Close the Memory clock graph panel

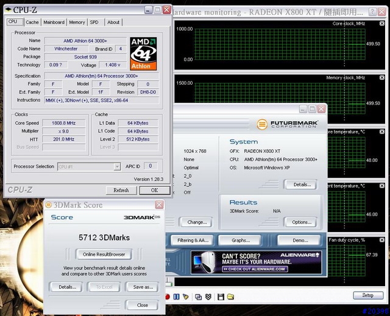[382, 77]
